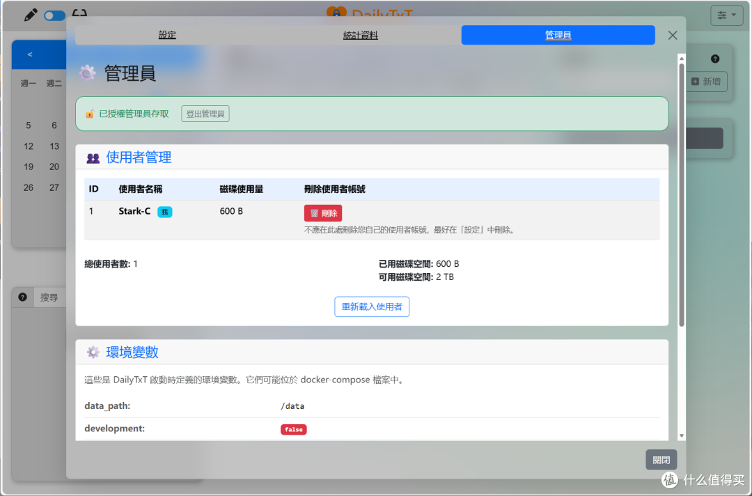Click the gear icon beside the 管理員 heading
Screen dimensions: 752x496
[87, 73]
